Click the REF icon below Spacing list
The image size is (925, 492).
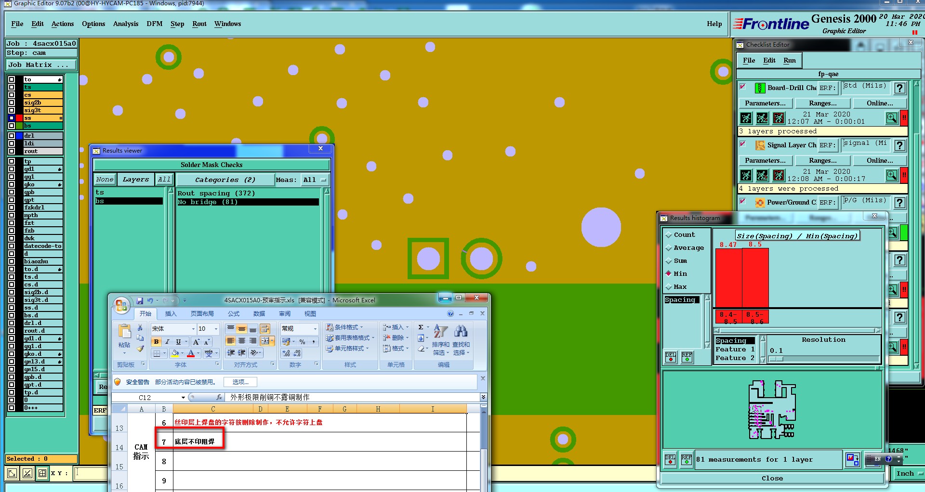[x=687, y=357]
